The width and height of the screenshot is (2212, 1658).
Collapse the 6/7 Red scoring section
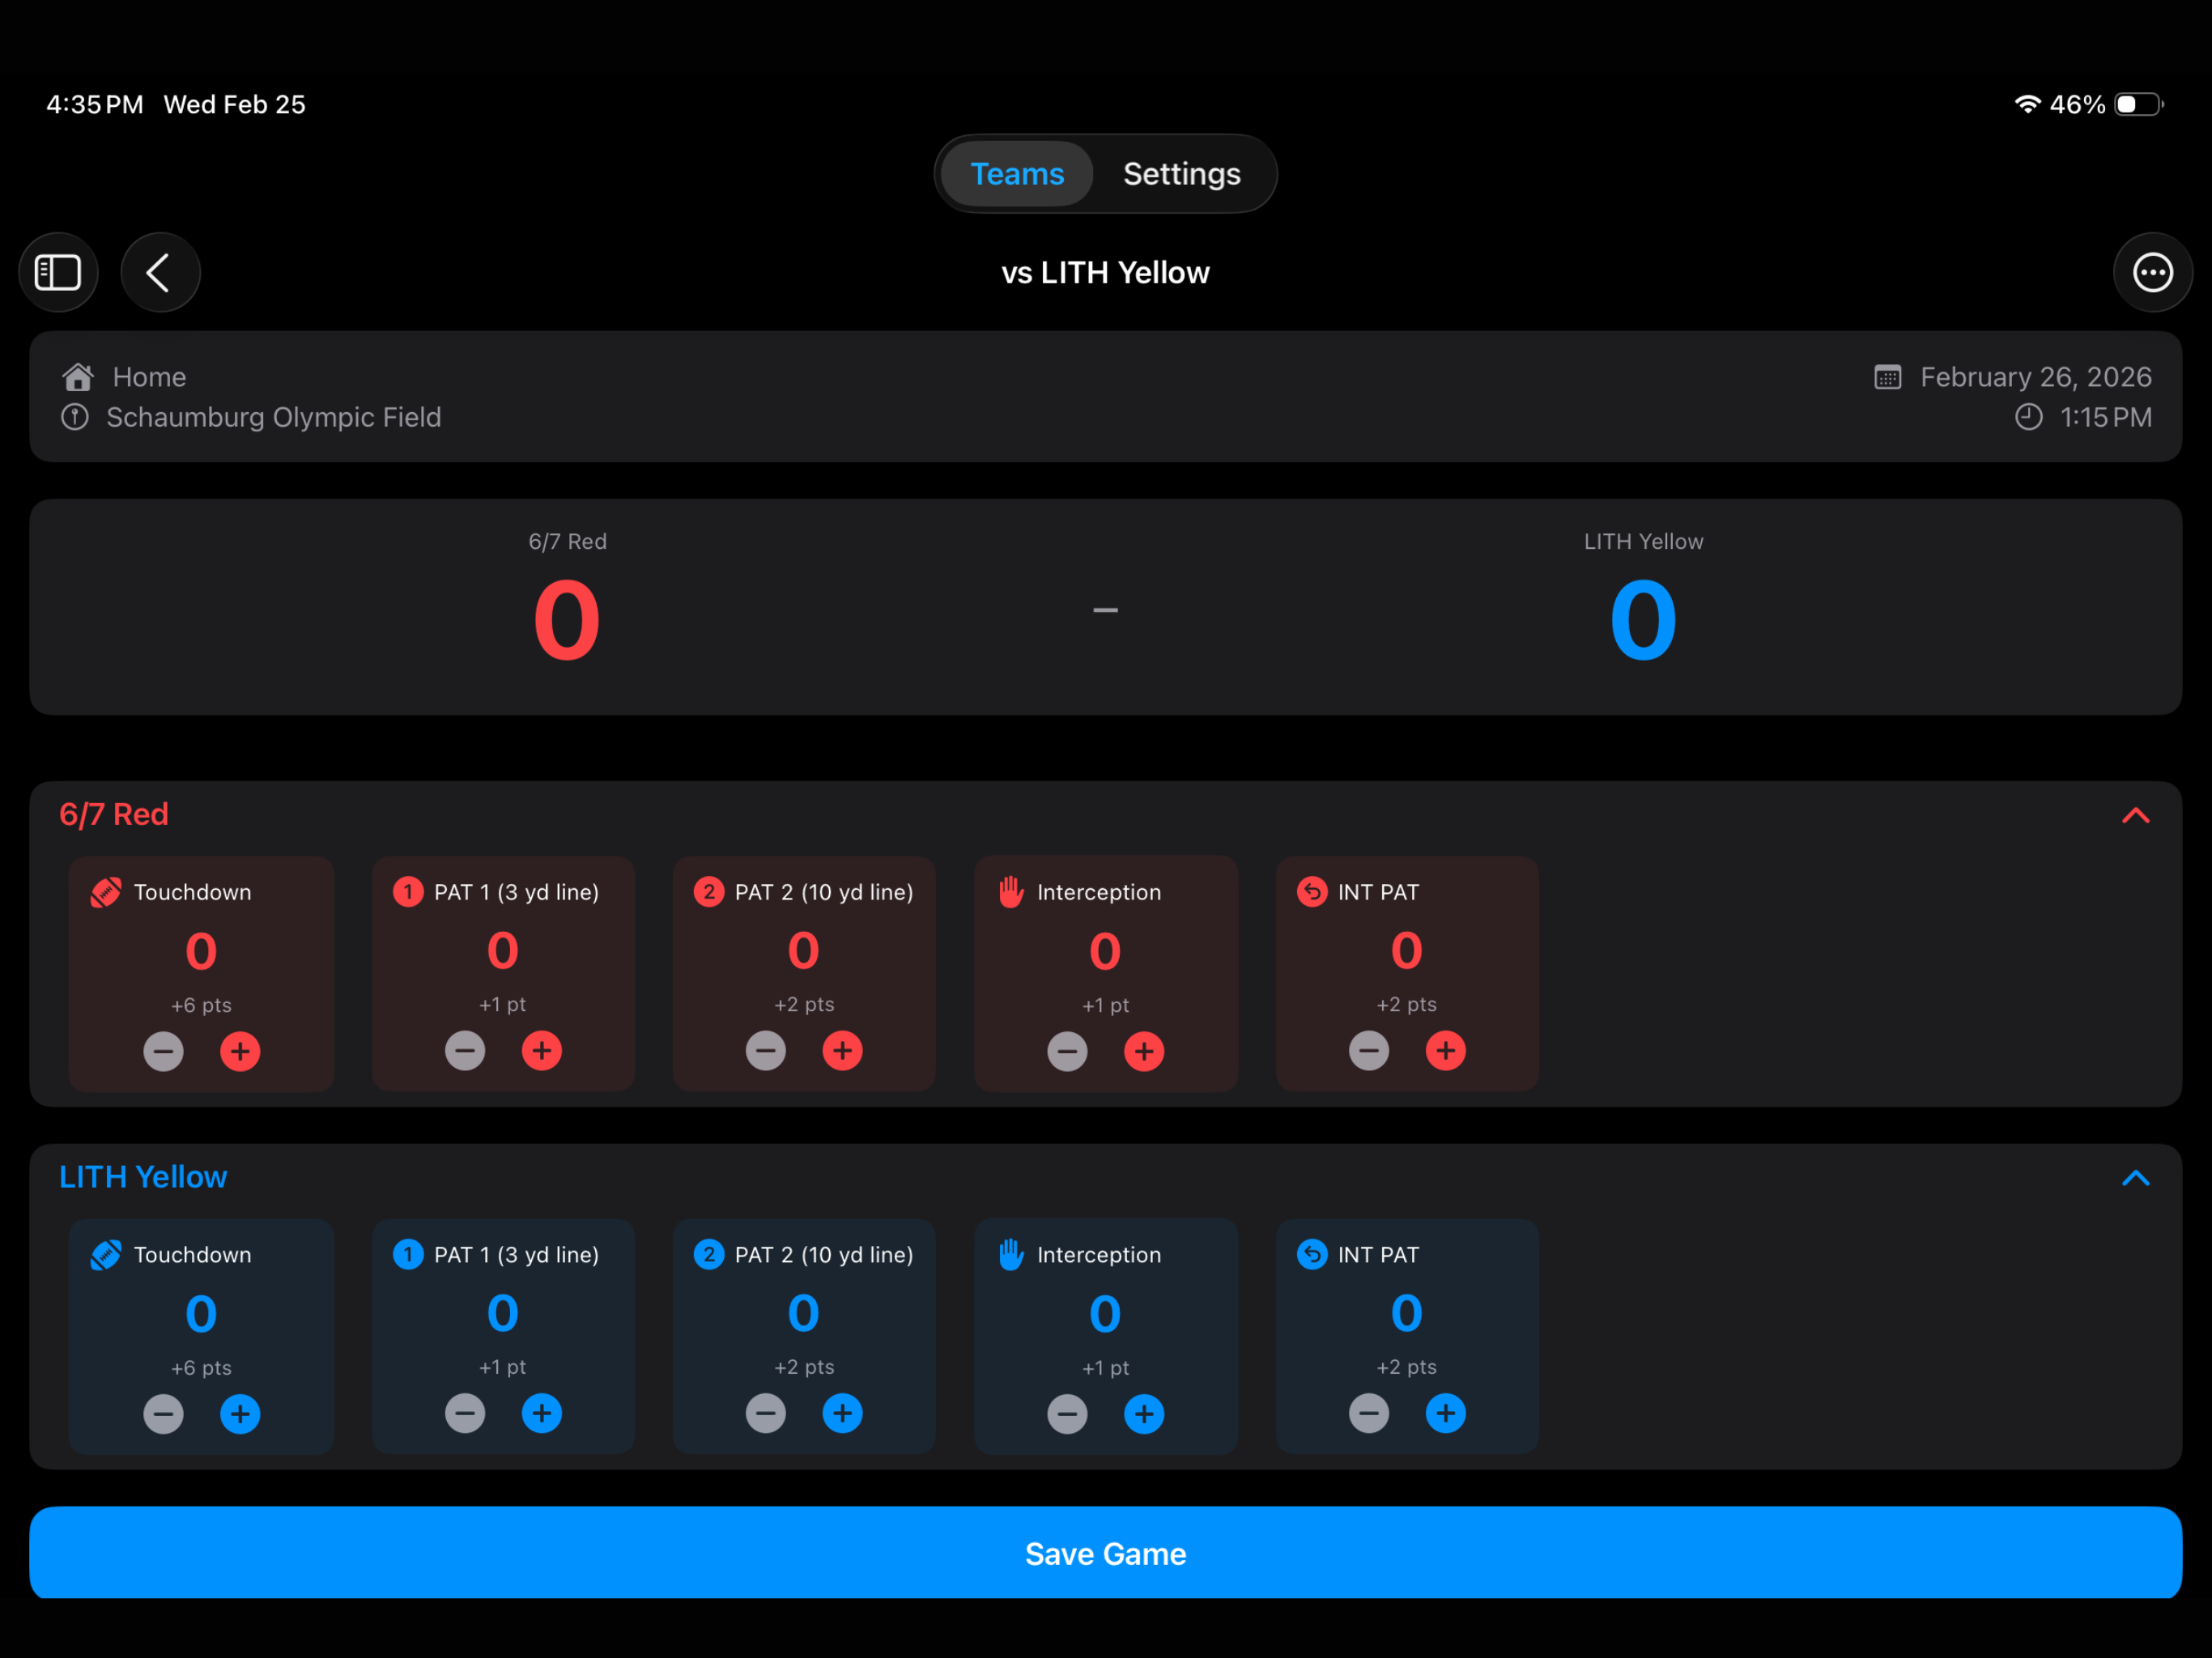click(x=2135, y=815)
